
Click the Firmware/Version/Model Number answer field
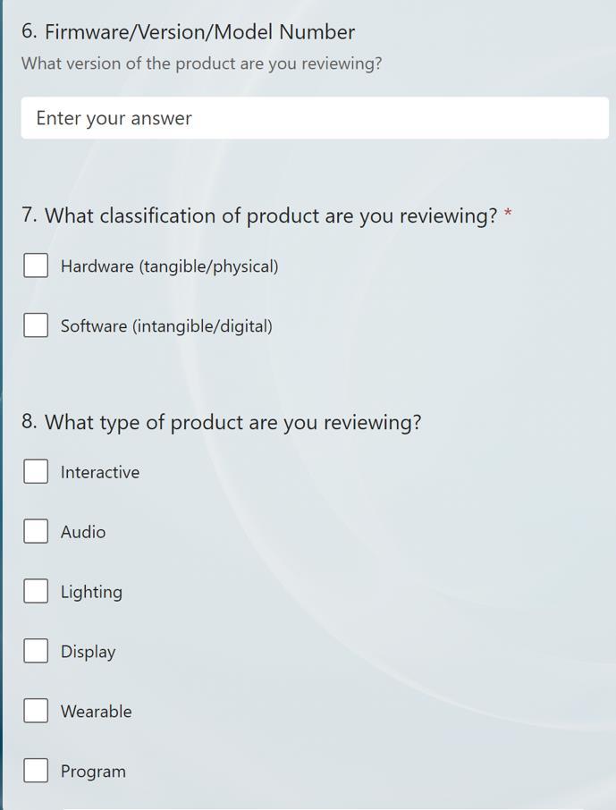(x=315, y=118)
